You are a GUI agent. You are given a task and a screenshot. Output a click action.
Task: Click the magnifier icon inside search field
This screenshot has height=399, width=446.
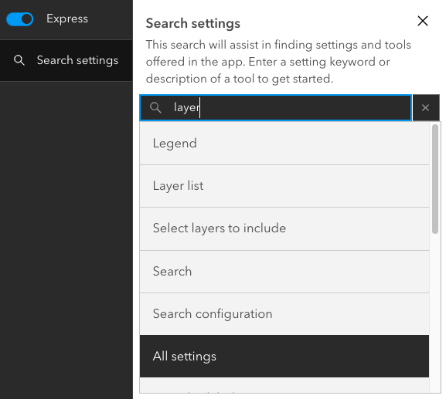tap(155, 107)
